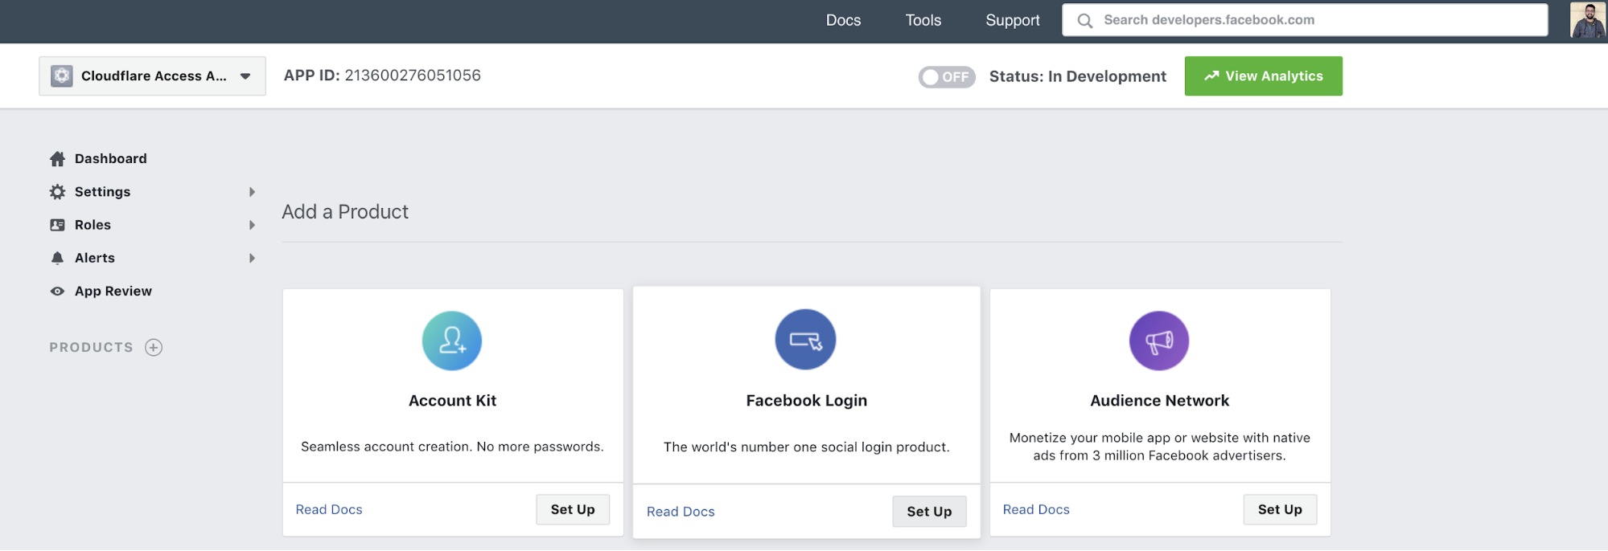Screen dimensions: 1608x551
Task: Click the Audience Network megaphone icon
Action: (1158, 341)
